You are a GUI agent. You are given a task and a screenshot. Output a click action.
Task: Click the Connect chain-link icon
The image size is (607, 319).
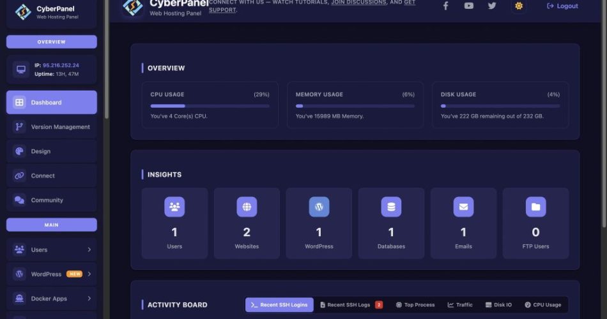tap(19, 175)
